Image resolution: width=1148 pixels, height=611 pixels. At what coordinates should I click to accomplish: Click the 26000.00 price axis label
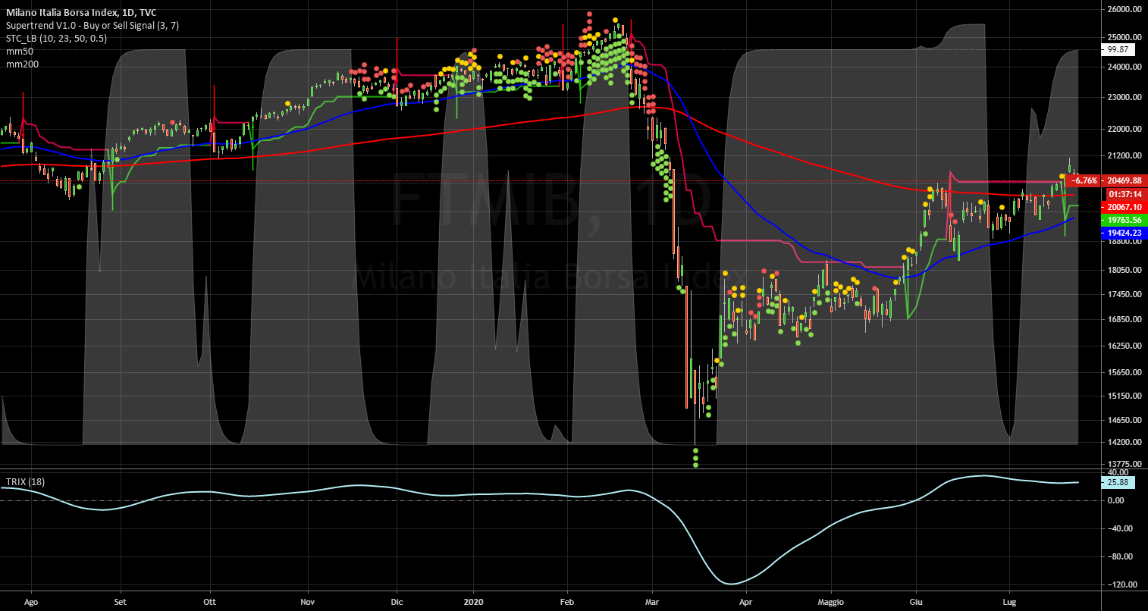1123,10
